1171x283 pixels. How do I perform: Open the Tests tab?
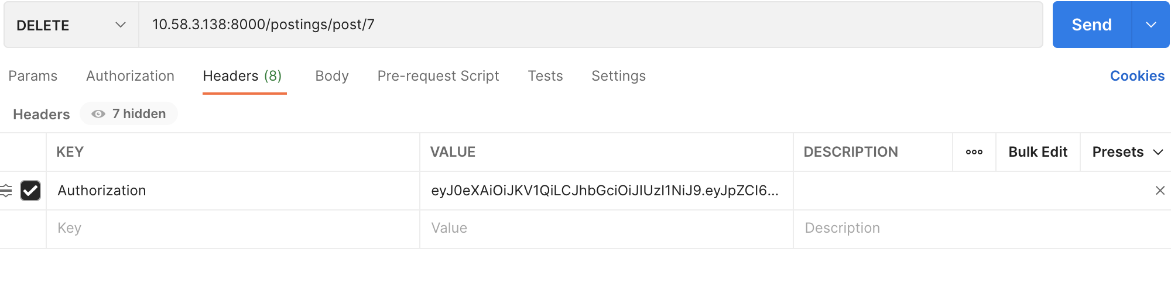545,76
